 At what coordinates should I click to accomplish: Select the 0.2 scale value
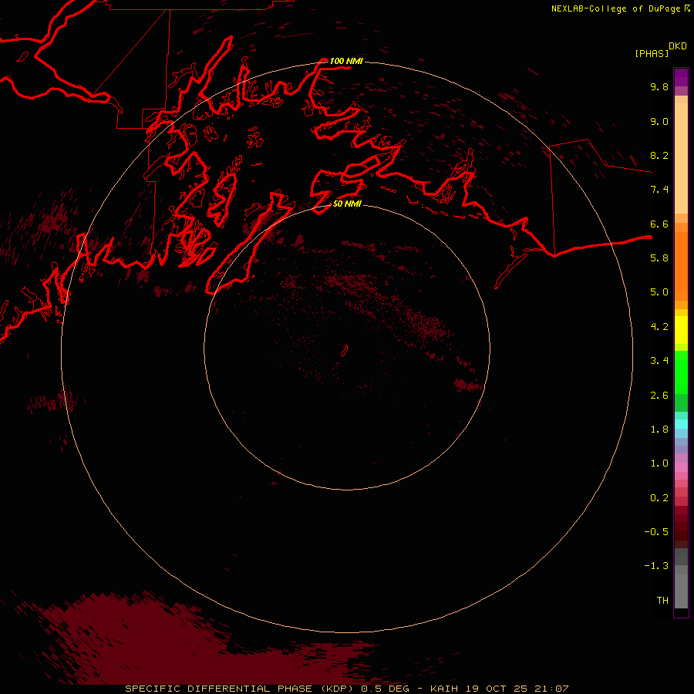(x=659, y=498)
